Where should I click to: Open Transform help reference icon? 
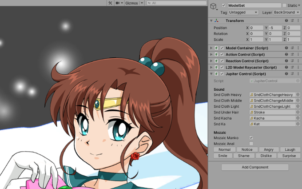point(286,20)
